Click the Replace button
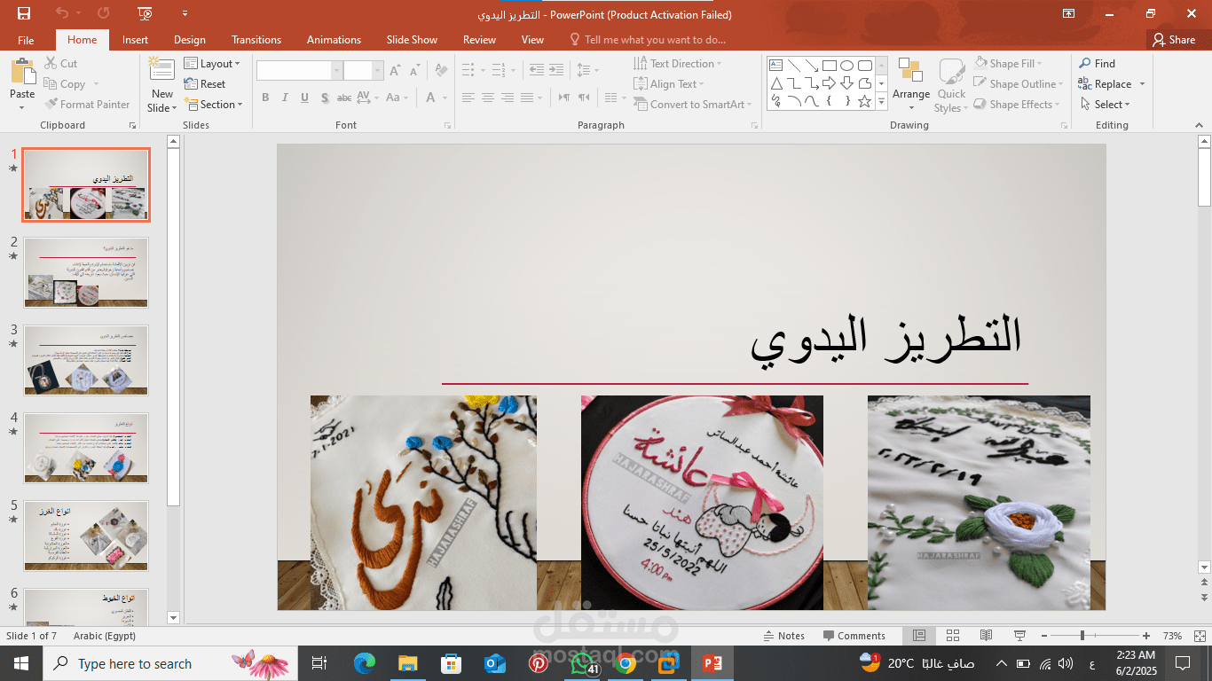1212x681 pixels. (x=1106, y=84)
